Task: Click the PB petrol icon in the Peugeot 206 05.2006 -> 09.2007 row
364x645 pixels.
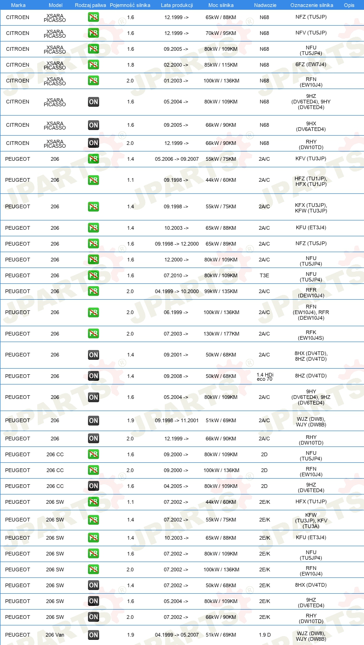Action: (94, 159)
